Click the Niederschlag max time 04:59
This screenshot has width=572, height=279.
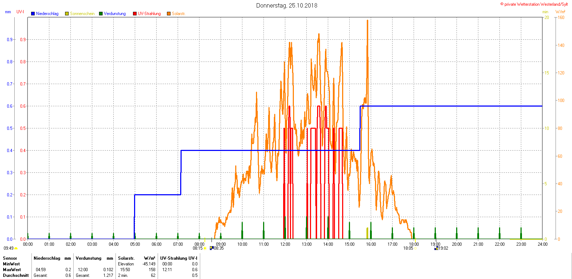[x=41, y=270]
